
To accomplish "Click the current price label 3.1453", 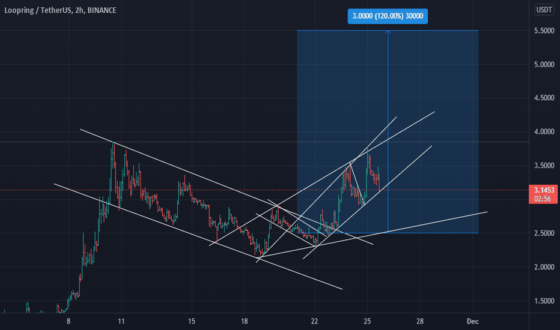I will (544, 190).
